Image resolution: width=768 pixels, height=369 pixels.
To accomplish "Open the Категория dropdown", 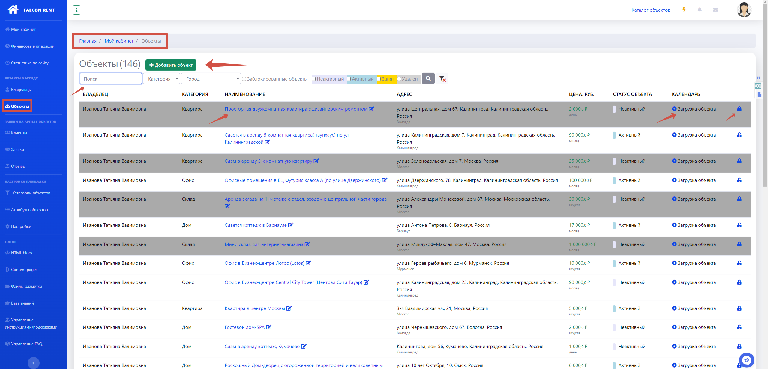I will coord(161,79).
